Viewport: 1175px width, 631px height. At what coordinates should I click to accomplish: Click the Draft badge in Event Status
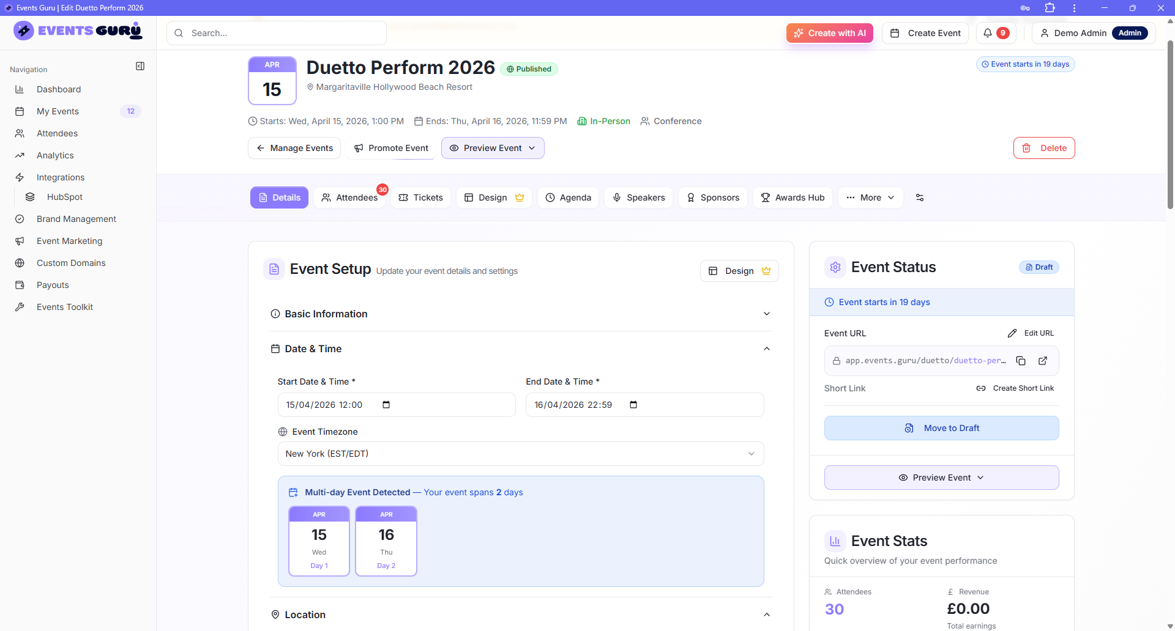[x=1039, y=267]
